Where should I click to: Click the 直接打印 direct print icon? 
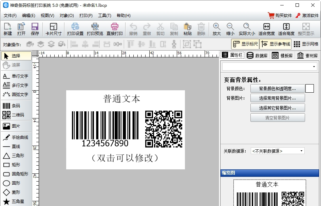pyautogui.click(x=115, y=29)
